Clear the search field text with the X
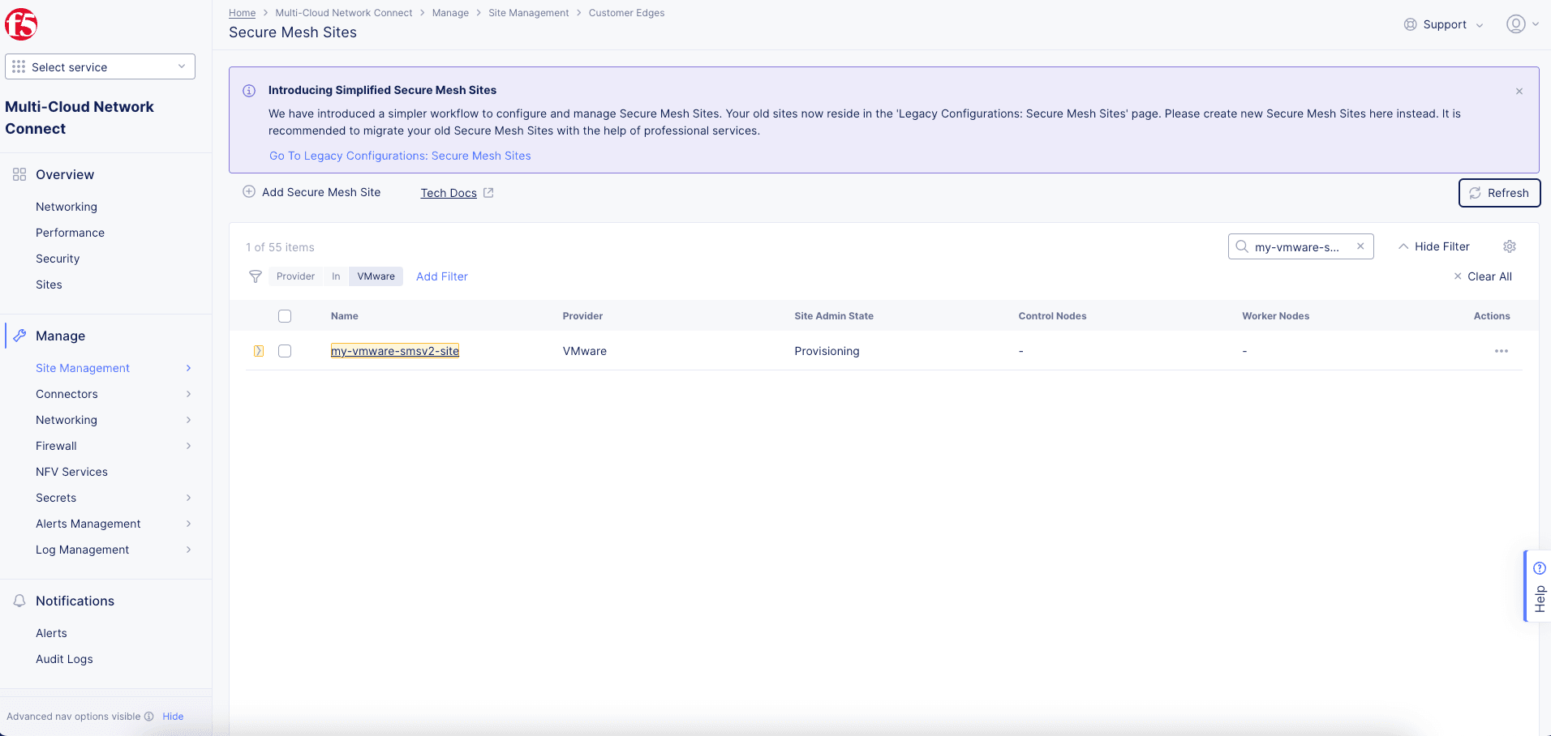The image size is (1551, 736). click(1360, 246)
